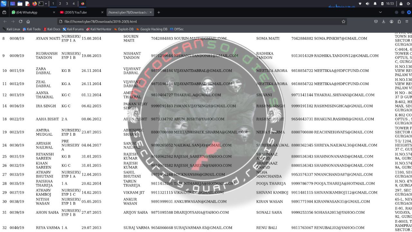
Task: Open the Exploit-DB bookmark
Action: tap(124, 29)
